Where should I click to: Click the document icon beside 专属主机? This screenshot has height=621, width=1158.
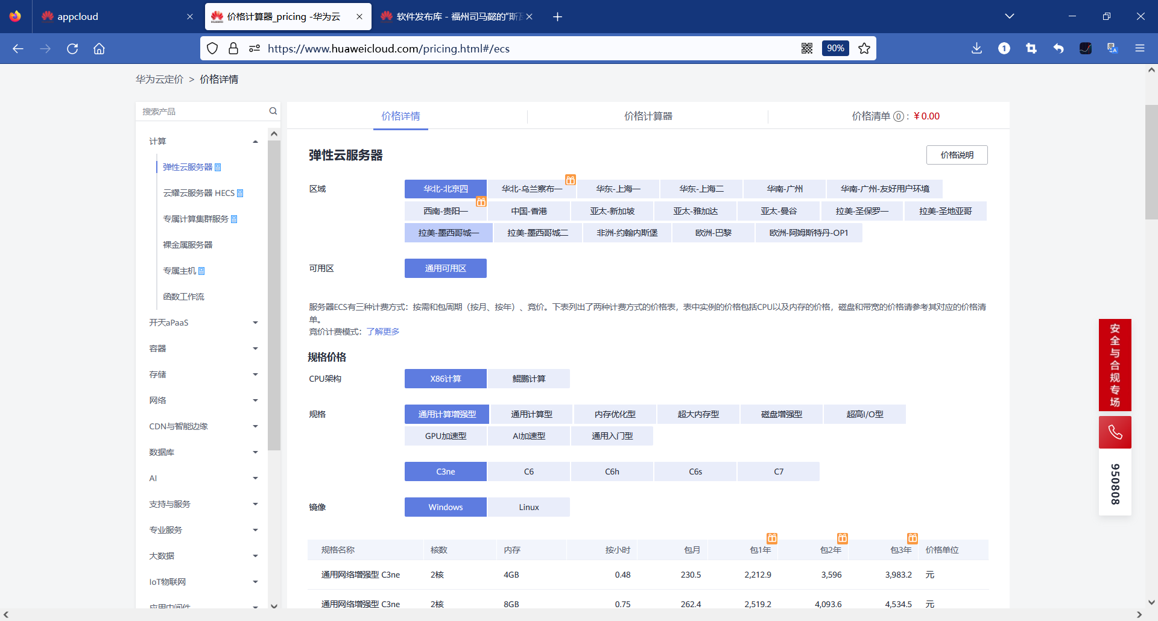(201, 271)
